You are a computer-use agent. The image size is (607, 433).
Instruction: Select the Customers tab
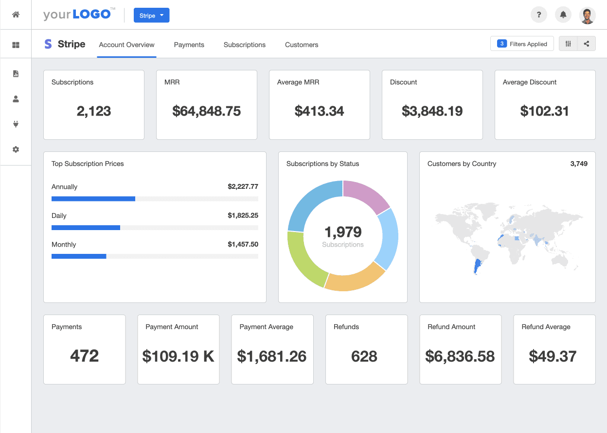click(301, 44)
